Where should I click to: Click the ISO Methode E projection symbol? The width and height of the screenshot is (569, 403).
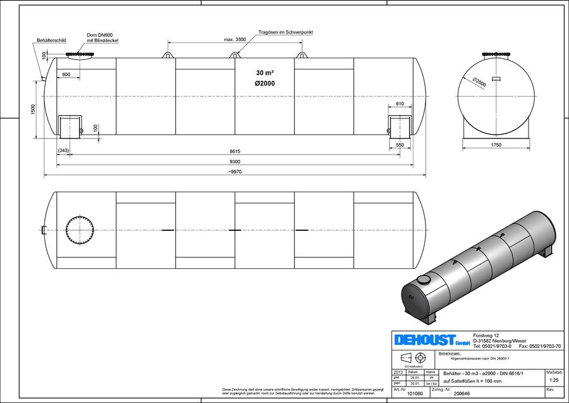click(413, 358)
